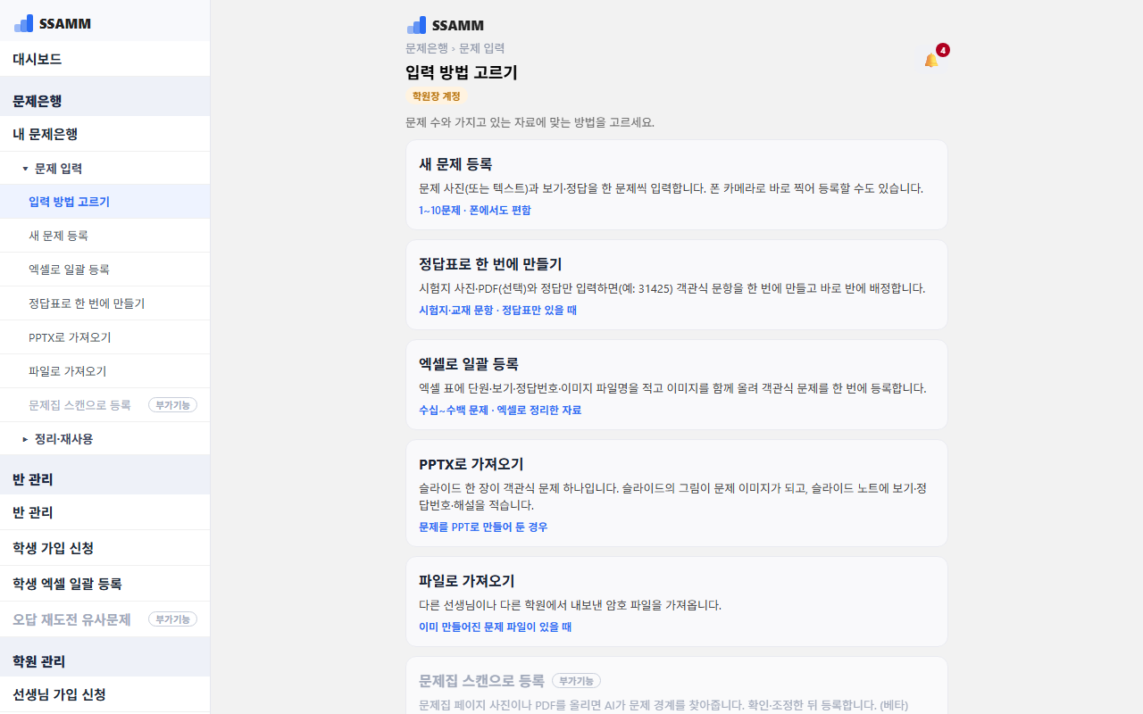This screenshot has height=714, width=1143.
Task: Click the 부가기능 badge on the scan card
Action: 576,681
